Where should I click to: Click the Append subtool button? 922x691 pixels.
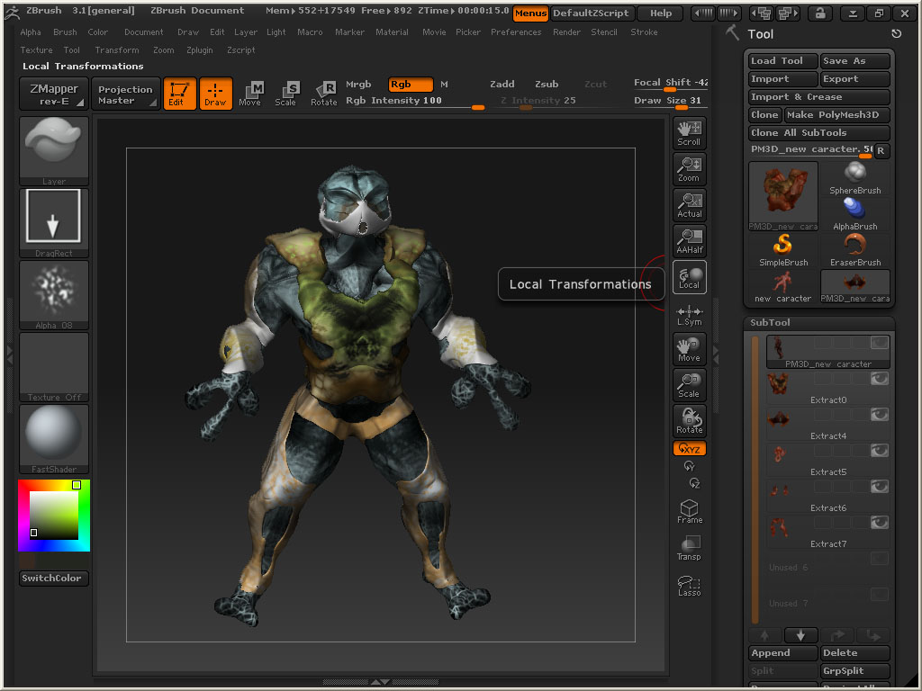(x=782, y=653)
